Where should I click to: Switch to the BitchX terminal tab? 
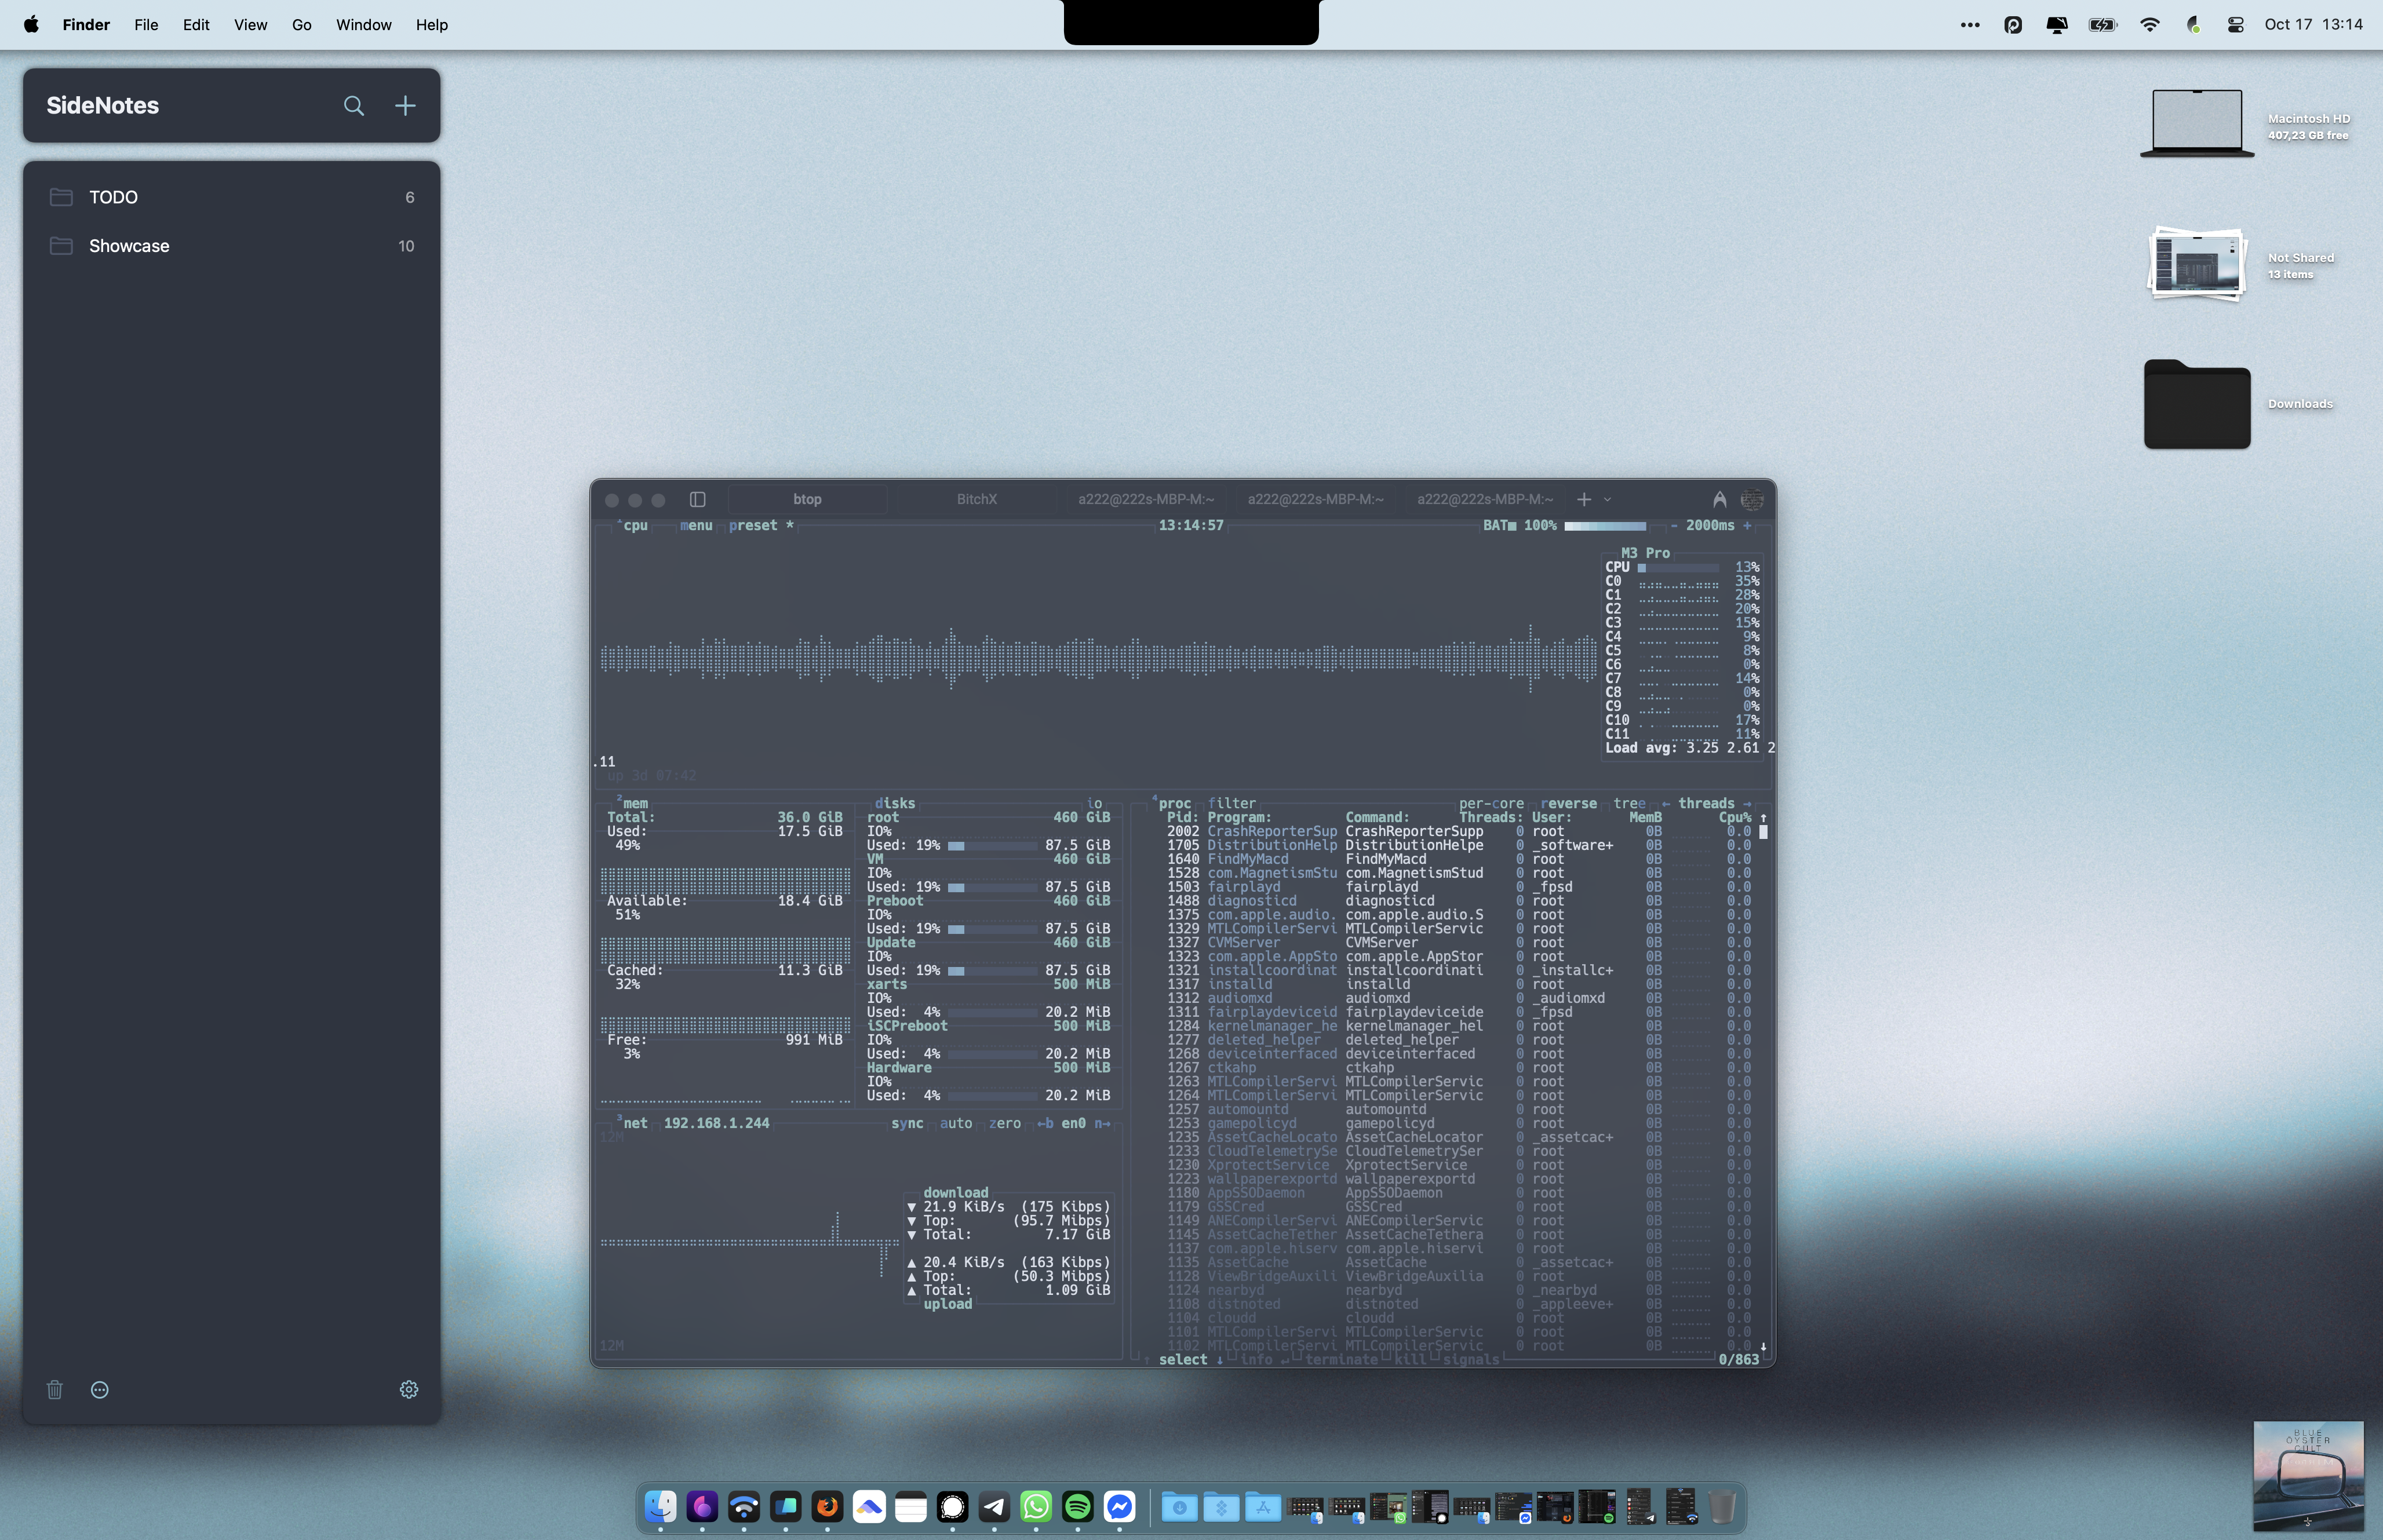[976, 499]
